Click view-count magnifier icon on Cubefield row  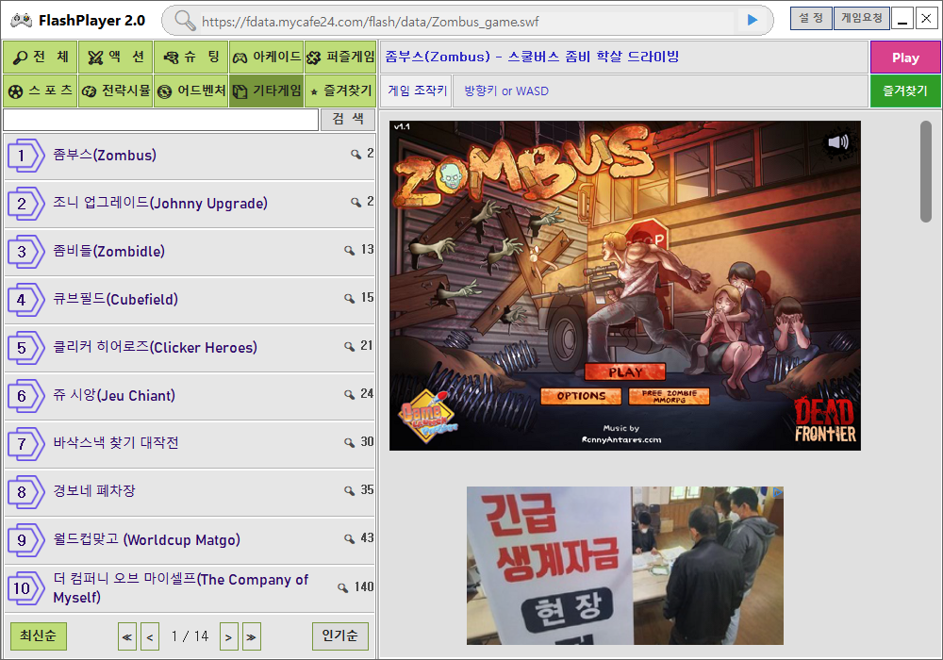(x=350, y=298)
